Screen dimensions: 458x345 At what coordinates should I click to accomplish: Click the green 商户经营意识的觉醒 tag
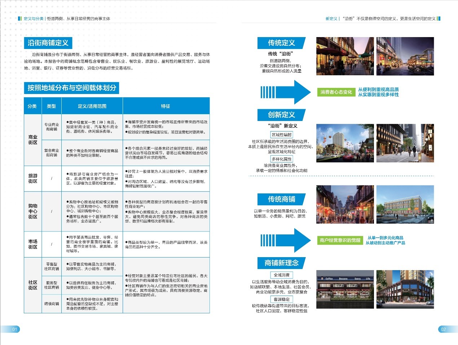[x=340, y=240]
